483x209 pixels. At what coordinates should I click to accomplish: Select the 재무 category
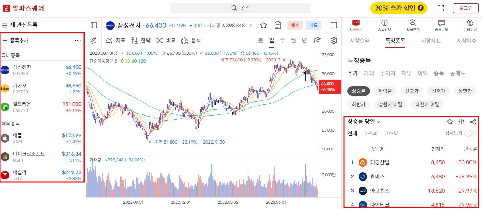coord(406,73)
